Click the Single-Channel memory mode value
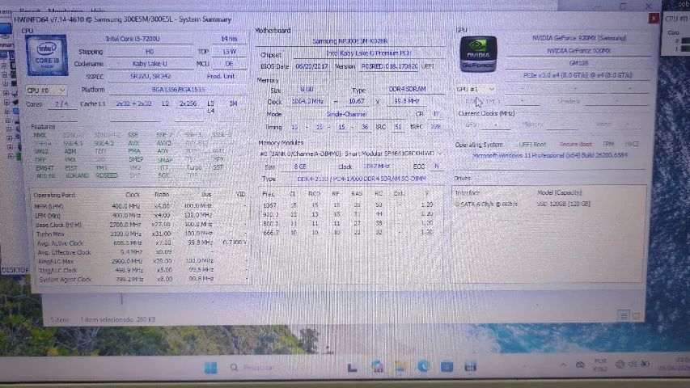690x388 pixels. [x=346, y=114]
